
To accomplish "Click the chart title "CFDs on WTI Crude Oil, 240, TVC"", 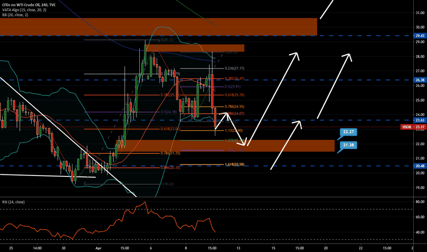I will pos(29,5).
